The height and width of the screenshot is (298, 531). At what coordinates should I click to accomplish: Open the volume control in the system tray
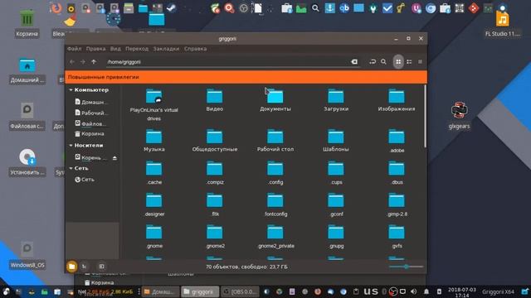[x=414, y=291]
